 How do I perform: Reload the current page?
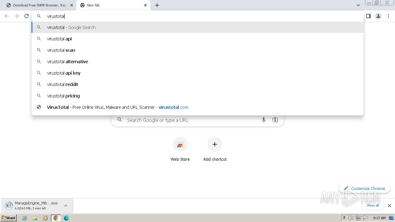click(x=27, y=16)
